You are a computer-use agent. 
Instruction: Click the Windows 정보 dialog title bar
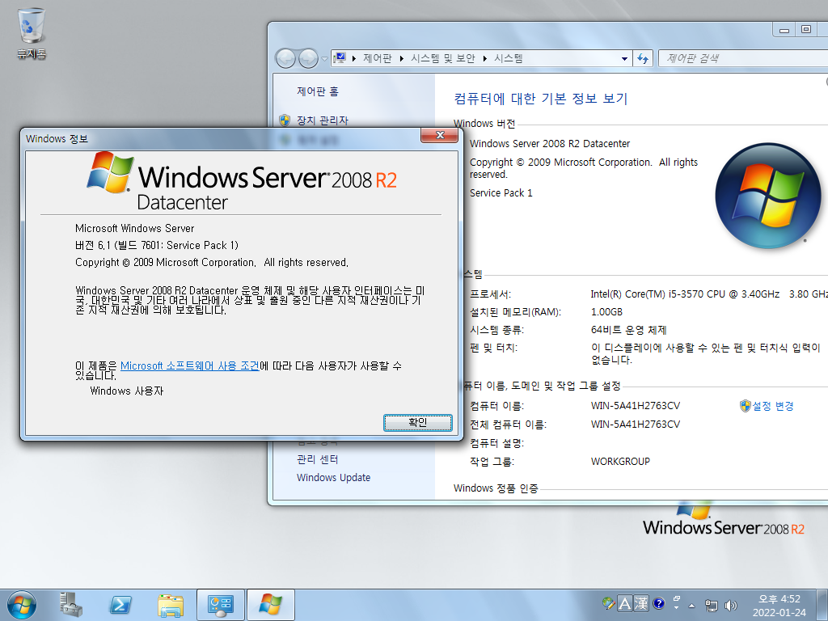tap(222, 138)
